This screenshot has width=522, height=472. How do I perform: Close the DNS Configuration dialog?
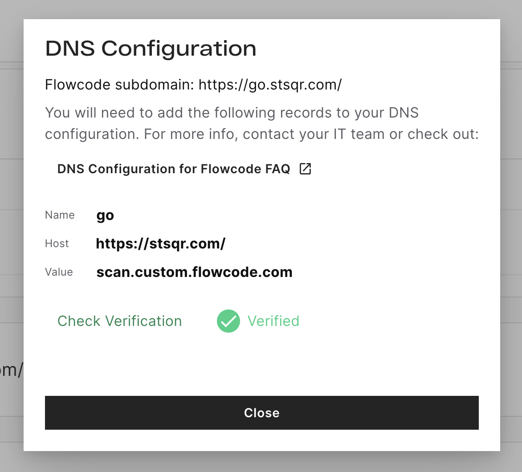click(261, 413)
